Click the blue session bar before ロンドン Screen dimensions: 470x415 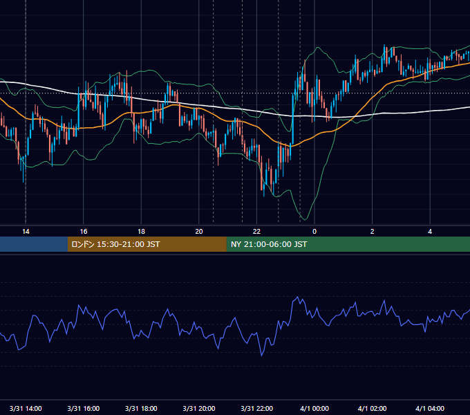tap(34, 244)
